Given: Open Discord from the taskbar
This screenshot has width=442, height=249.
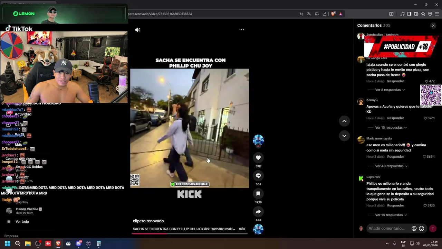Looking at the screenshot, I should tap(78, 244).
